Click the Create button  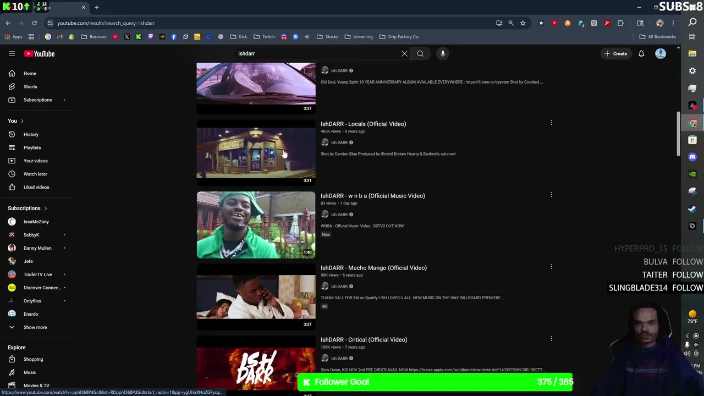pos(615,53)
